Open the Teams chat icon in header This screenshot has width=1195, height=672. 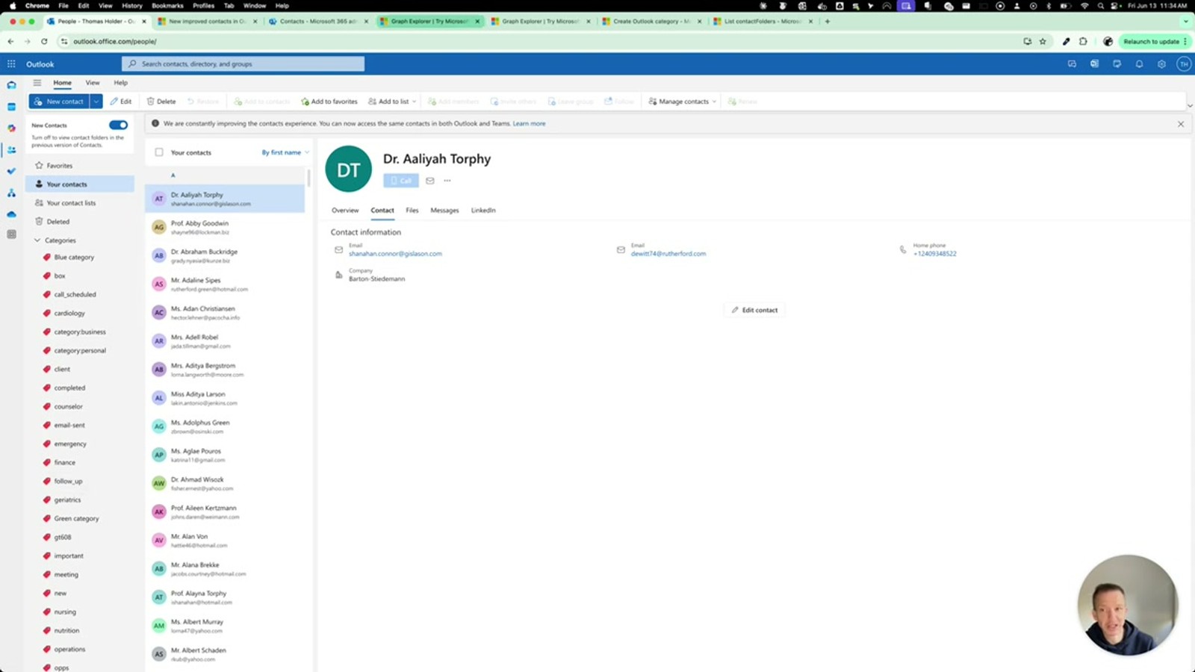click(x=1072, y=64)
